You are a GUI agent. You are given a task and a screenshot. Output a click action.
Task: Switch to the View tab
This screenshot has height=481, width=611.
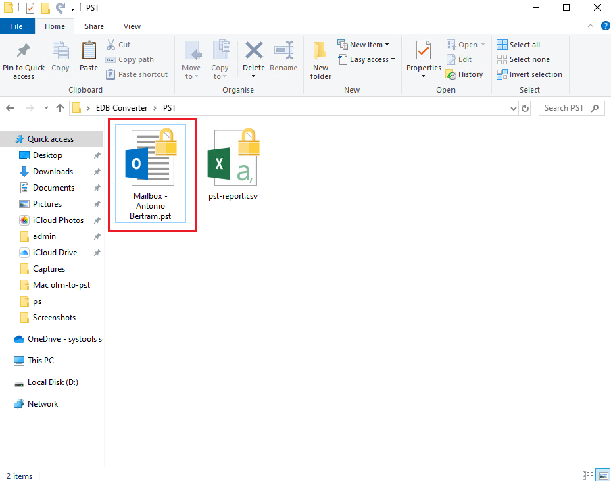click(x=132, y=26)
